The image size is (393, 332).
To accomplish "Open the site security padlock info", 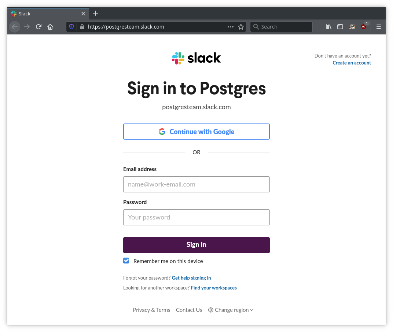I will tap(82, 27).
